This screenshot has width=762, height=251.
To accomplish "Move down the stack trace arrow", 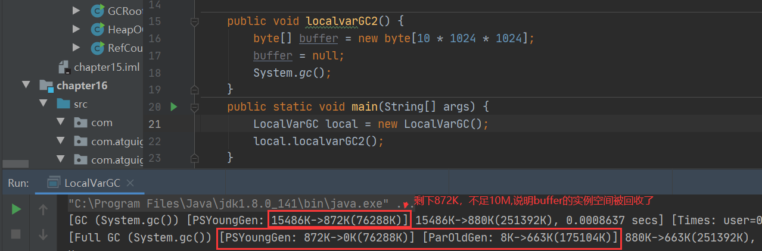I will click(43, 234).
